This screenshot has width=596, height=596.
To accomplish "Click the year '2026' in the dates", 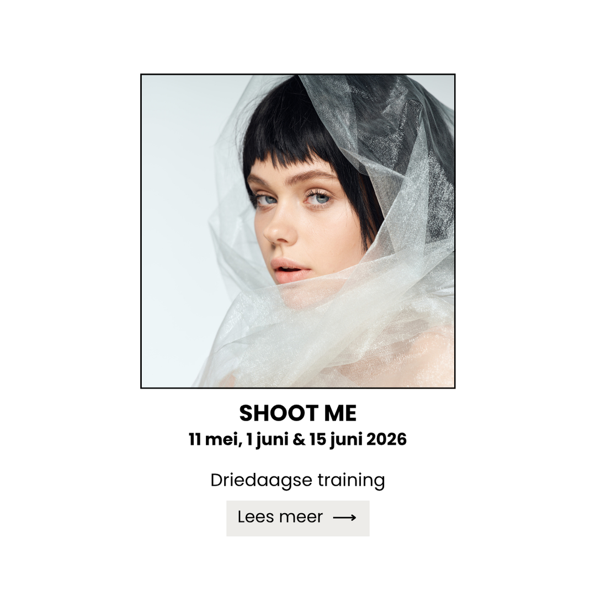I will 386,439.
